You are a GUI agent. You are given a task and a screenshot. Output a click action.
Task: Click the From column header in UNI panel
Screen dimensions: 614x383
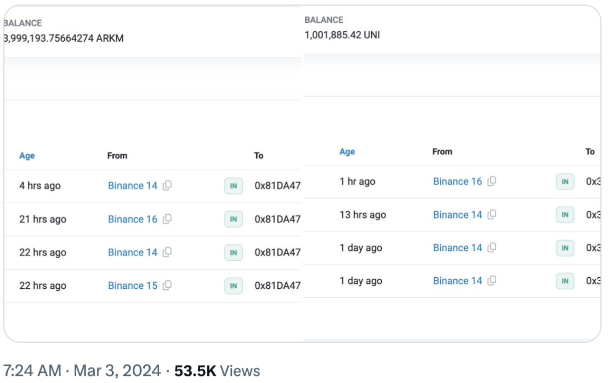[x=442, y=152]
